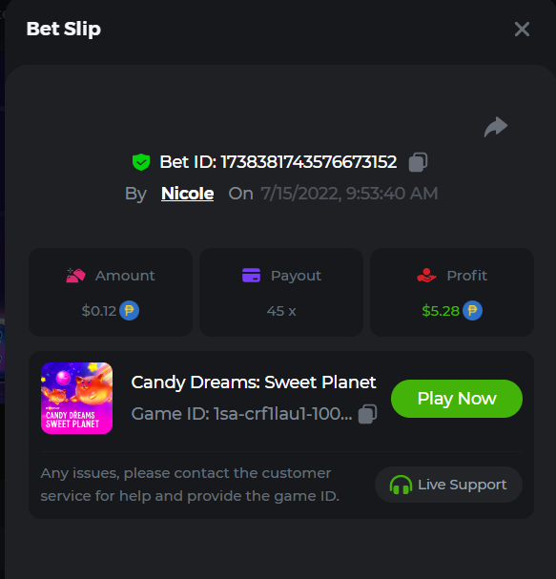
Task: Click the green headphones support icon
Action: click(401, 485)
